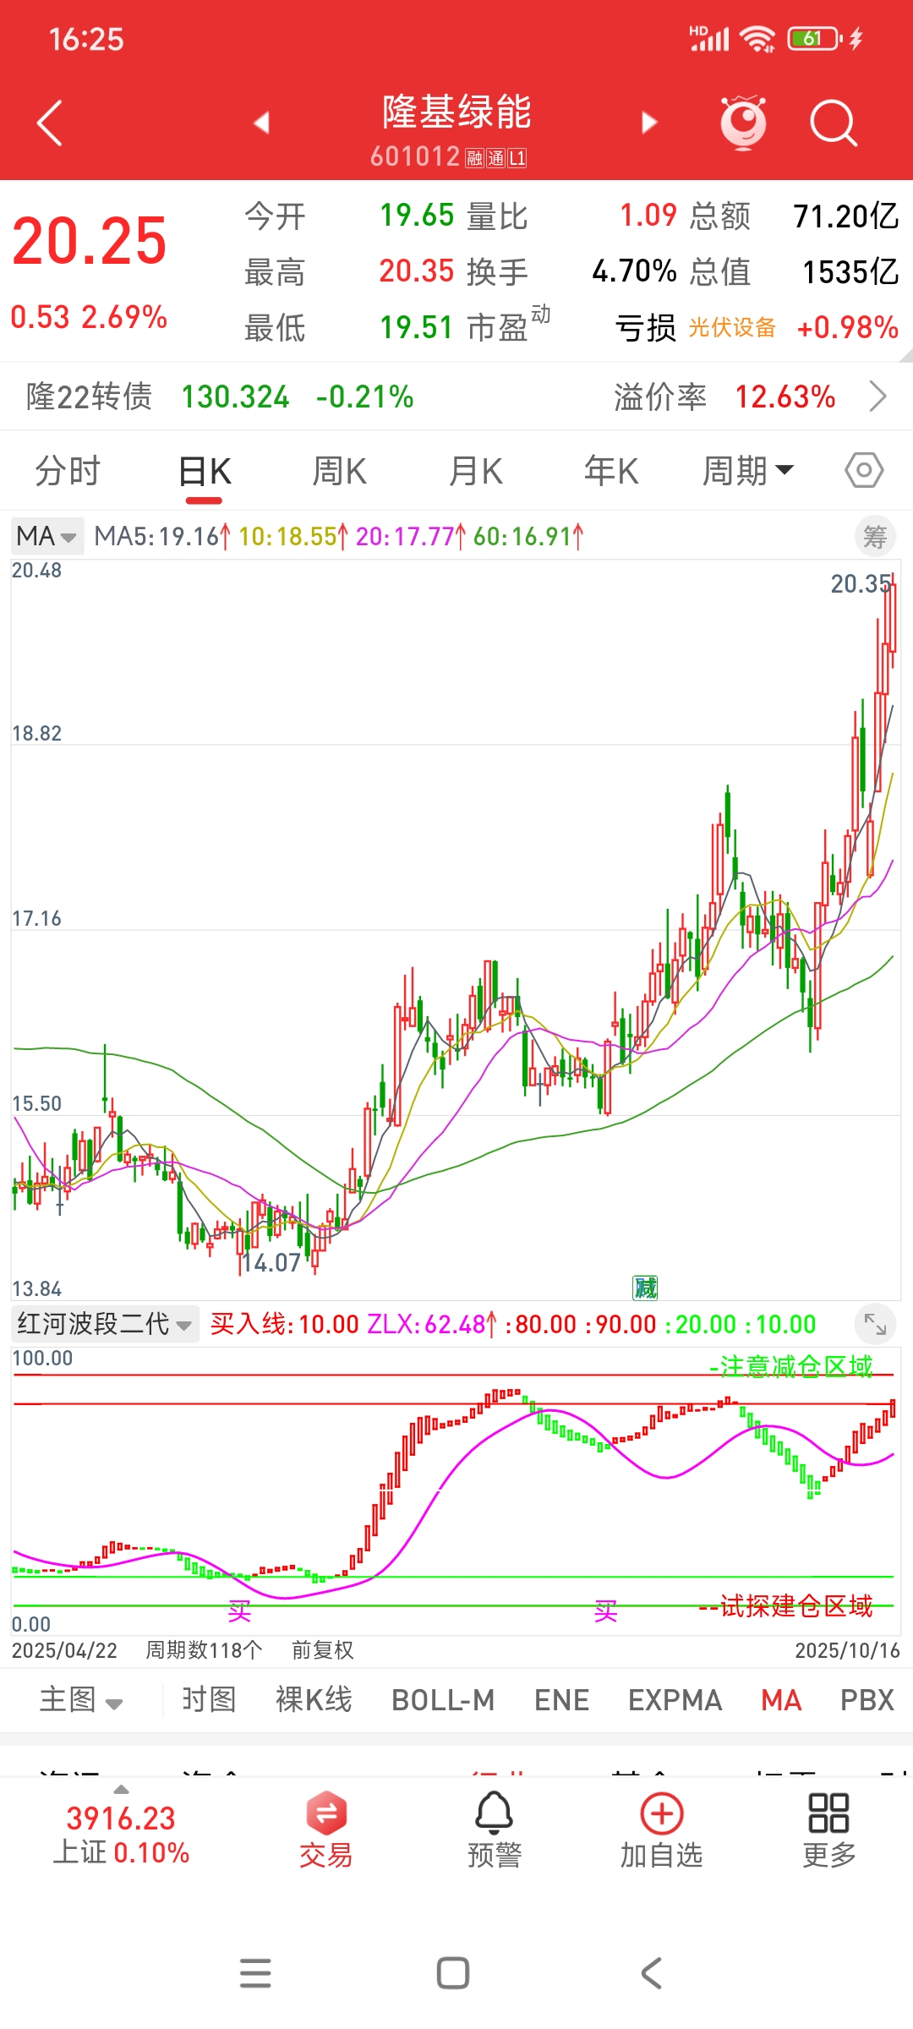Tap Android home square button
This screenshot has width=913, height=2029.
click(x=453, y=1973)
